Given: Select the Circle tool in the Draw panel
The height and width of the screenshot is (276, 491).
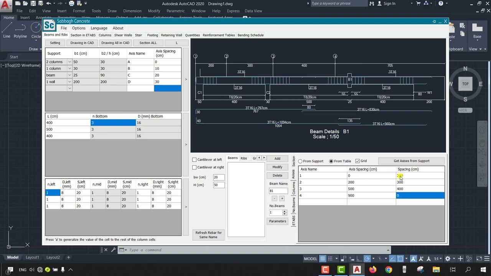Looking at the screenshot, I should (36, 31).
